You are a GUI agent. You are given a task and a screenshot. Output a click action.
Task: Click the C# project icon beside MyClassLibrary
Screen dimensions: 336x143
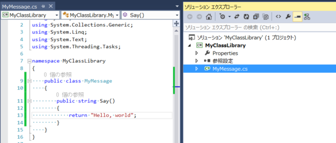pos(199,46)
